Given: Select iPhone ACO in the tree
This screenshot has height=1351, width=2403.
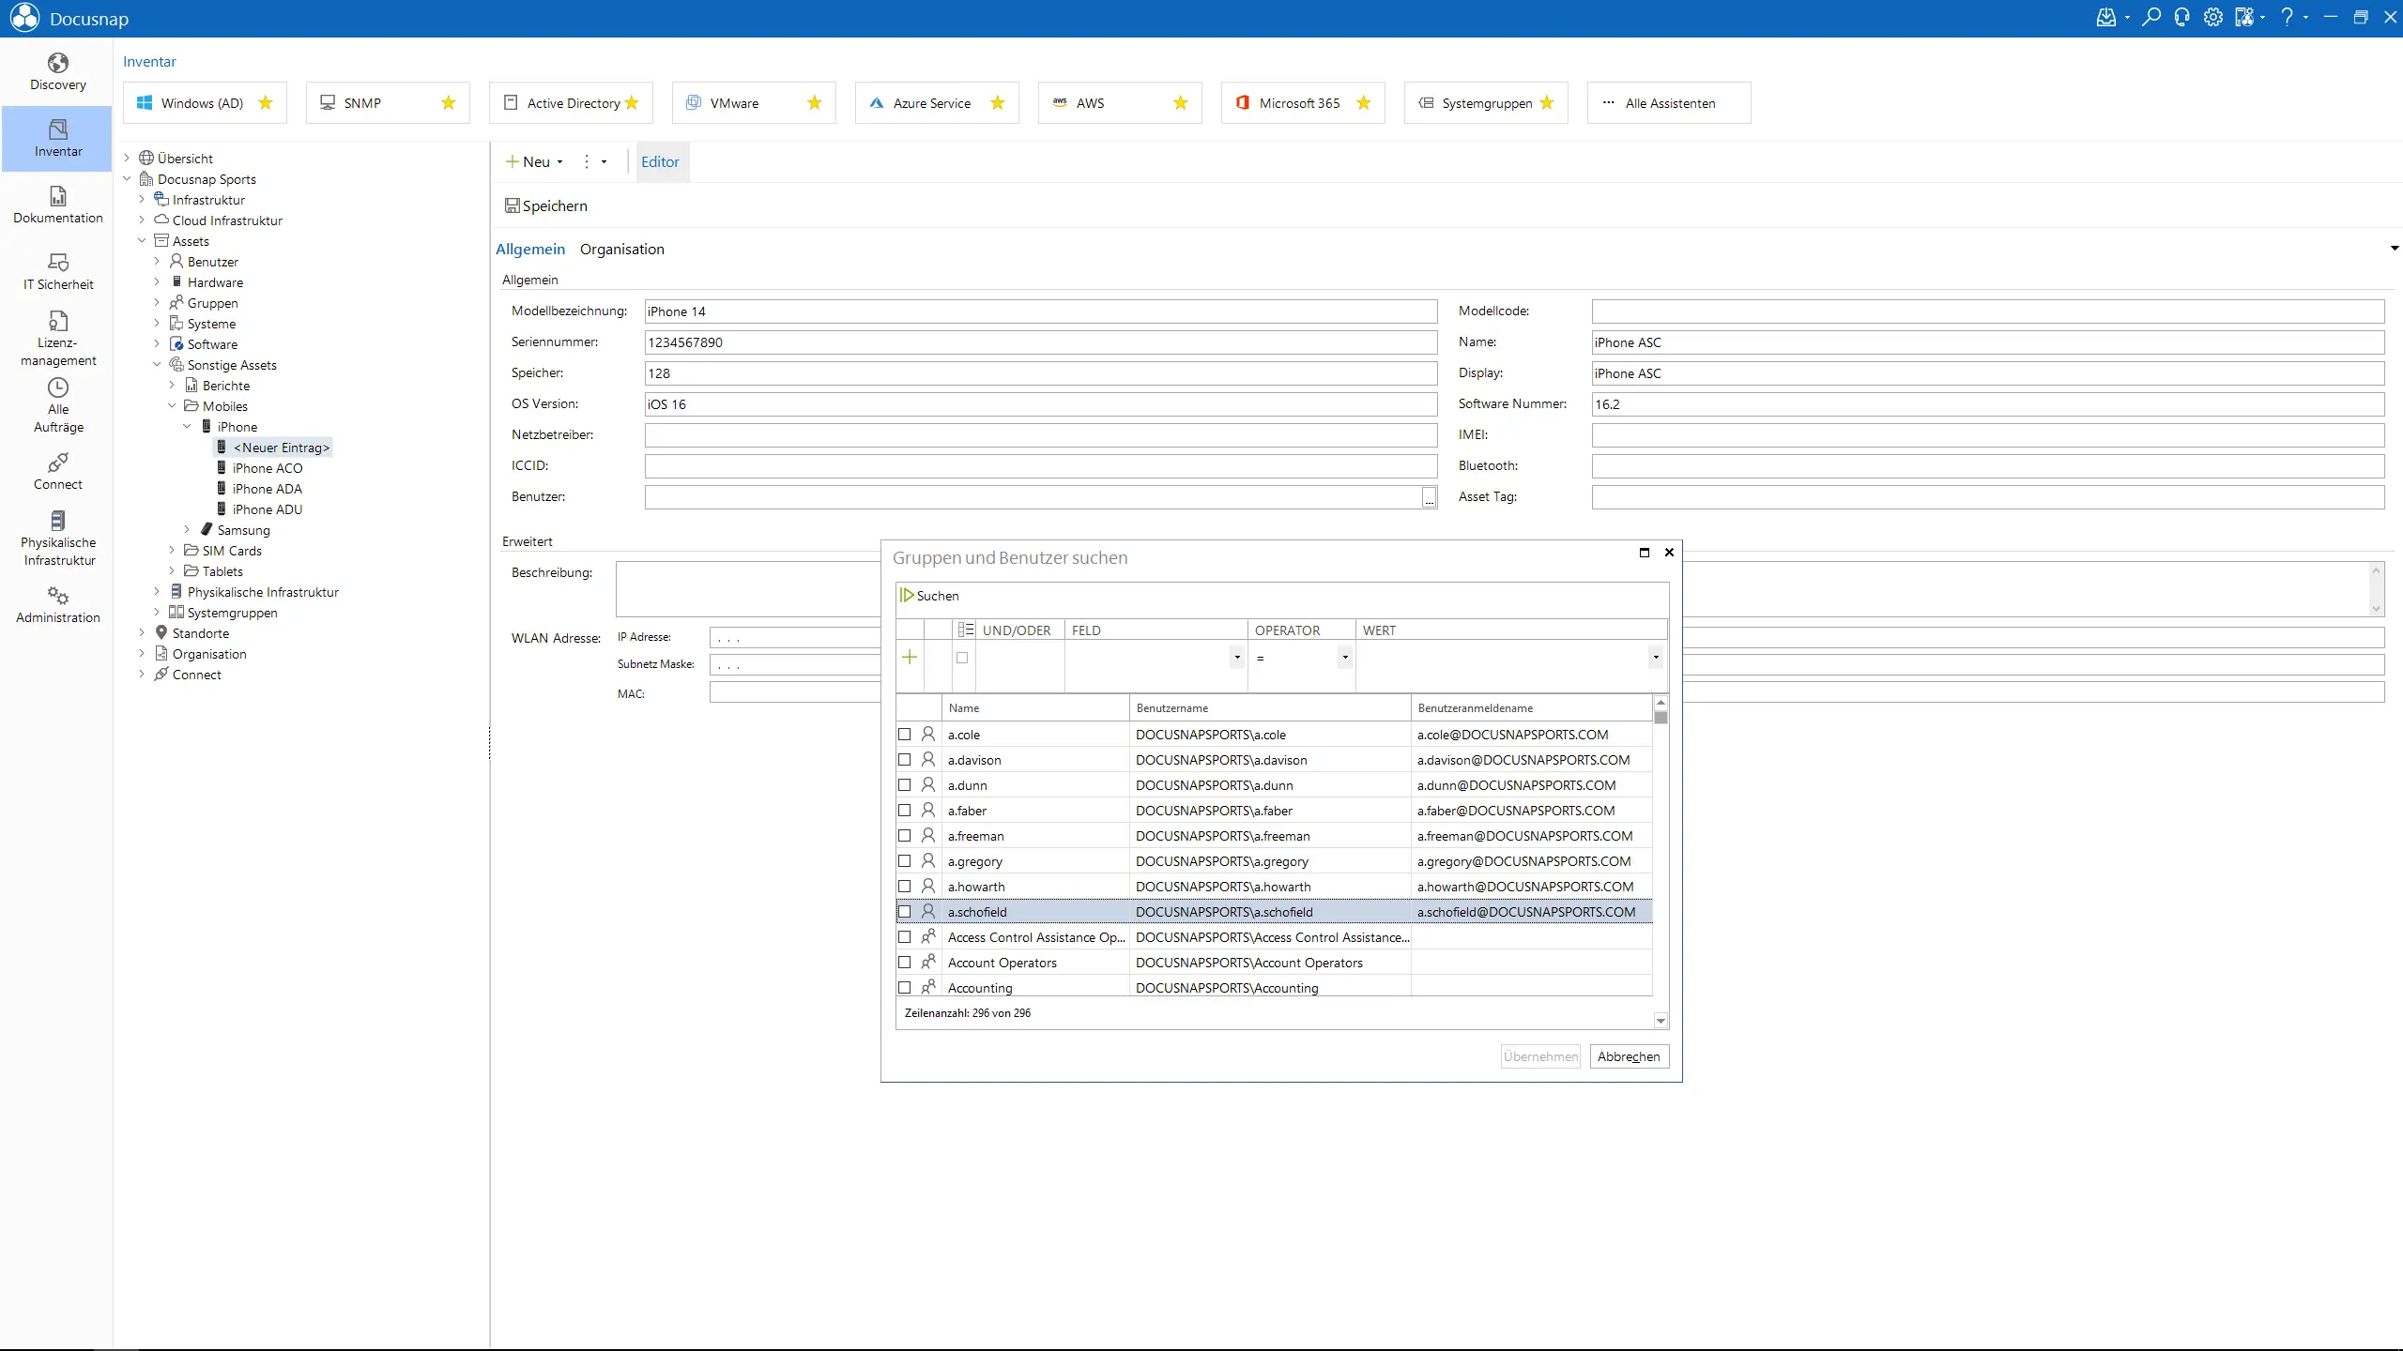Looking at the screenshot, I should pyautogui.click(x=268, y=468).
